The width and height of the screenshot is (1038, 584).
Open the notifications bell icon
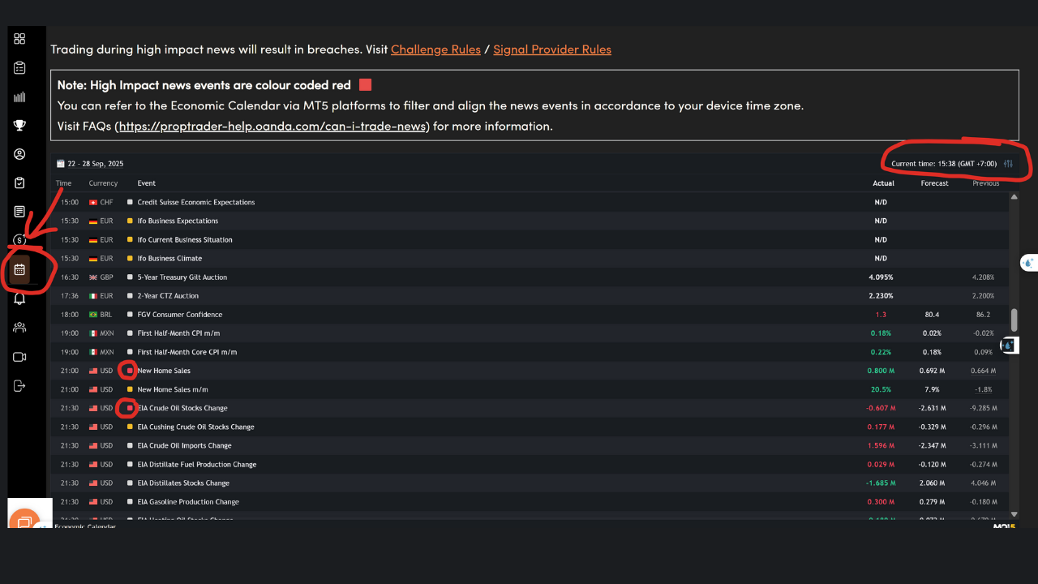pyautogui.click(x=19, y=298)
